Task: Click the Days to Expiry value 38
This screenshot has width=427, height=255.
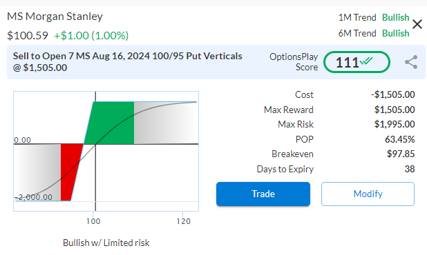Action: 410,169
